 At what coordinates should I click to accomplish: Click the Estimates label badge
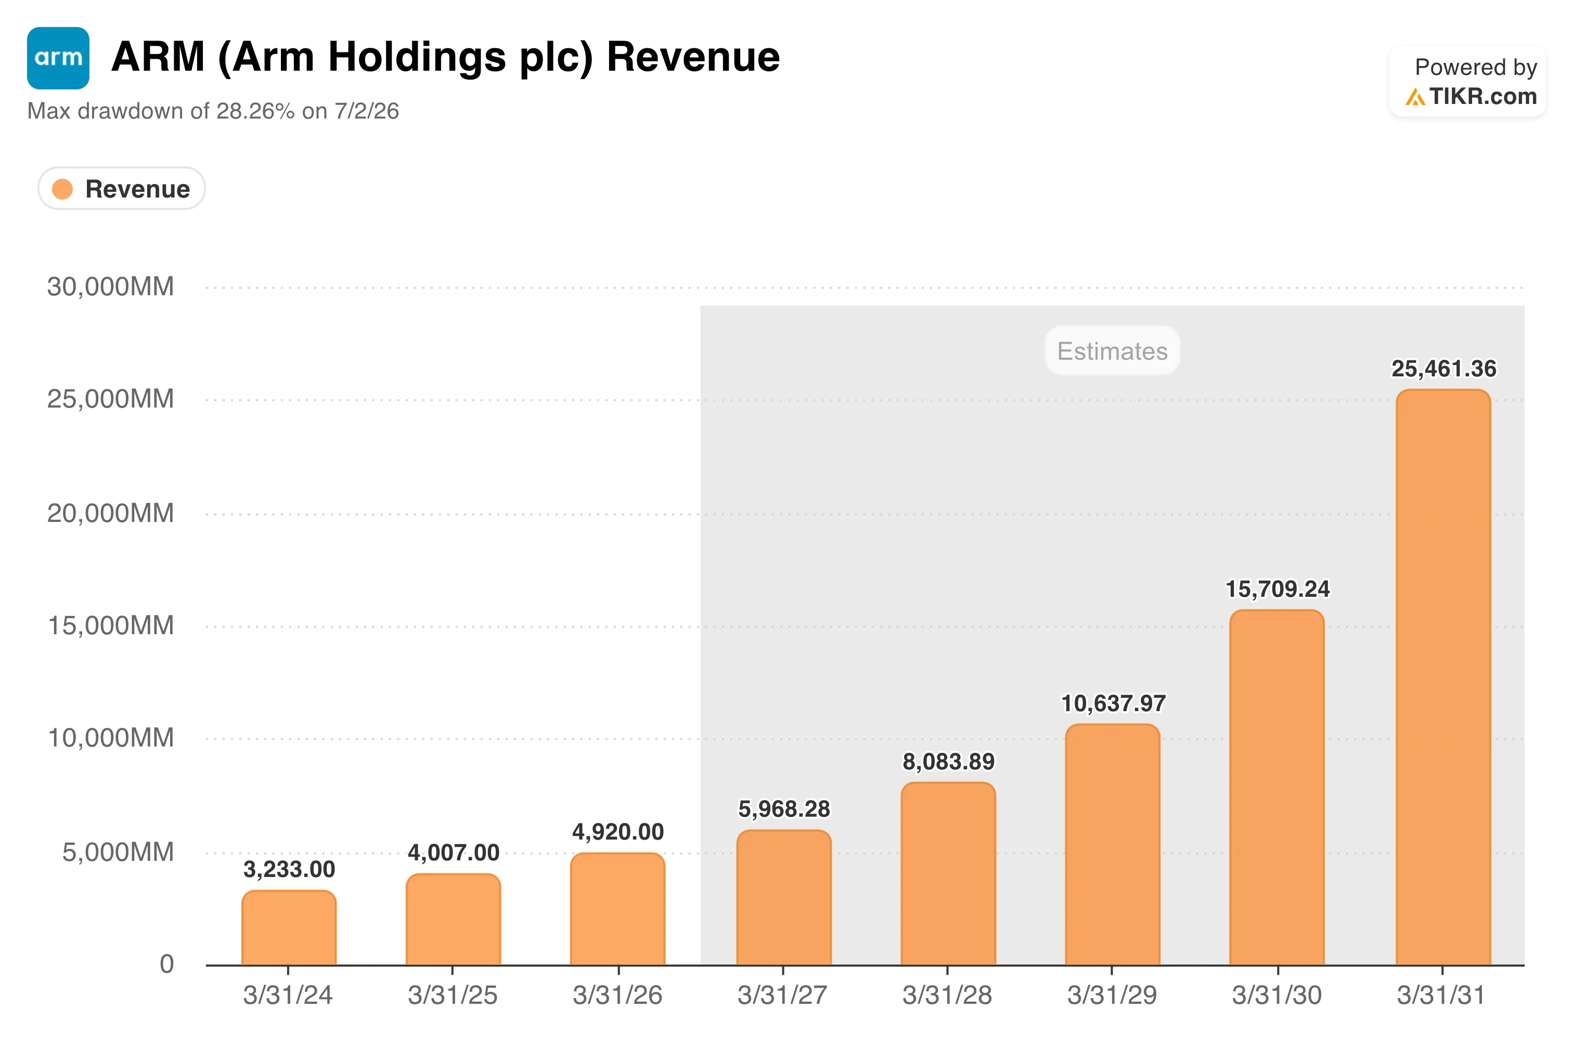1112,351
